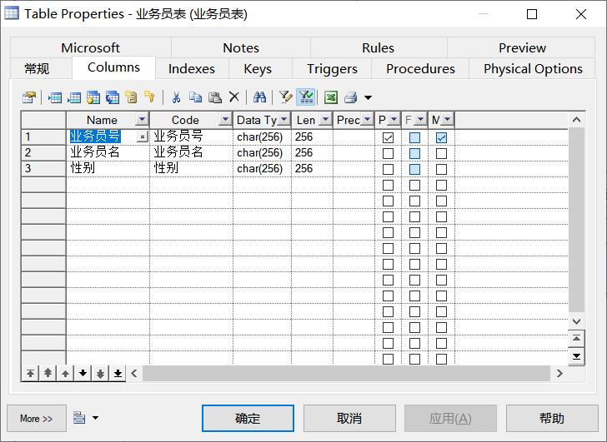
Task: Jump to first row button right of grid
Action: coord(576,339)
